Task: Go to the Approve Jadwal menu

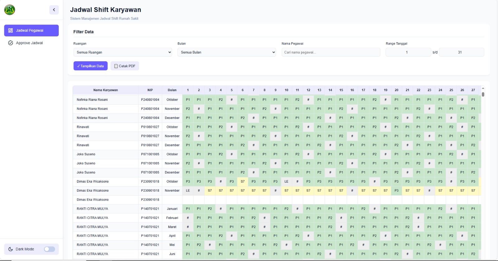Action: click(x=31, y=43)
